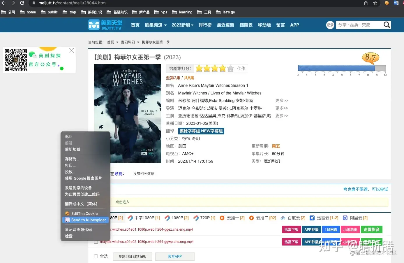Viewport: 404px width, 263px height.
Task: Expand 更多>> for 导演 directors
Action: [x=282, y=108]
